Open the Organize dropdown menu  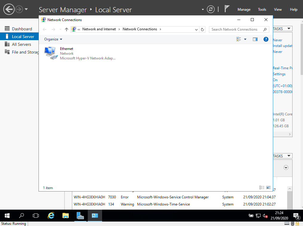(x=53, y=39)
